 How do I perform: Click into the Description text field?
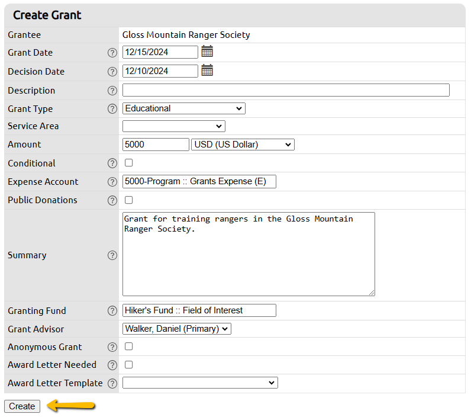click(x=286, y=90)
